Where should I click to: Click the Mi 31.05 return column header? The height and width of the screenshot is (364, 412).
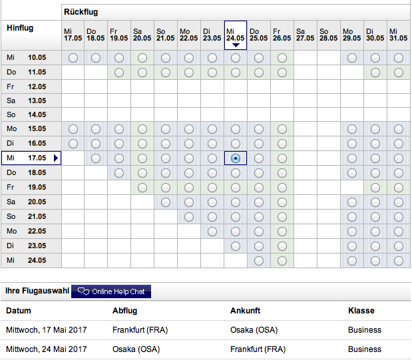pyautogui.click(x=398, y=35)
